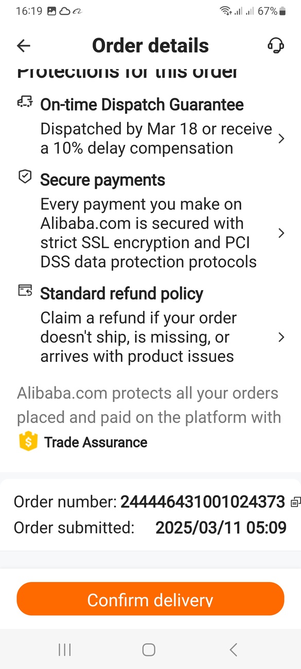The image size is (301, 669).
Task: Open the Trade Assurance link
Action: point(96,443)
